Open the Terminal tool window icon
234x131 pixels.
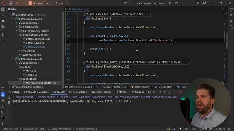(x=3, y=112)
